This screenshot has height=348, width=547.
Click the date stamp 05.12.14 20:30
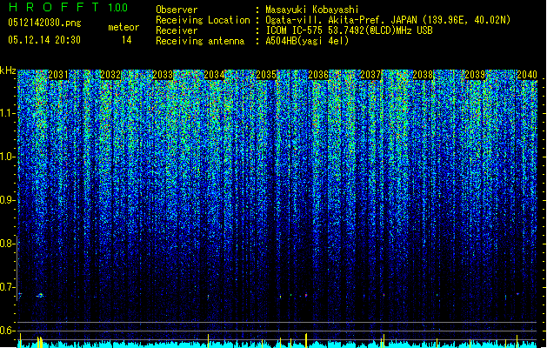(x=44, y=40)
